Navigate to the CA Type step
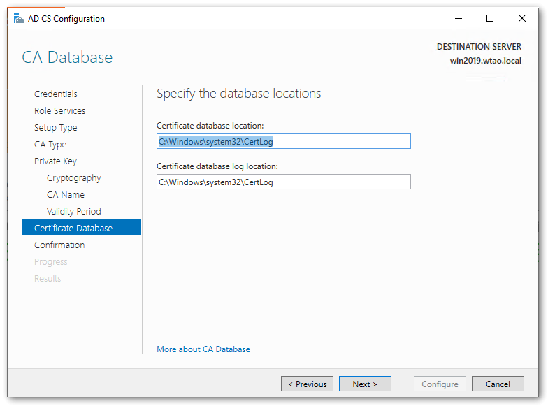Viewport: 548px width, 406px height. pyautogui.click(x=50, y=144)
